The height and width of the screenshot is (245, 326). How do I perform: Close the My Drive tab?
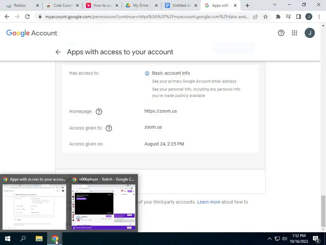pyautogui.click(x=156, y=6)
